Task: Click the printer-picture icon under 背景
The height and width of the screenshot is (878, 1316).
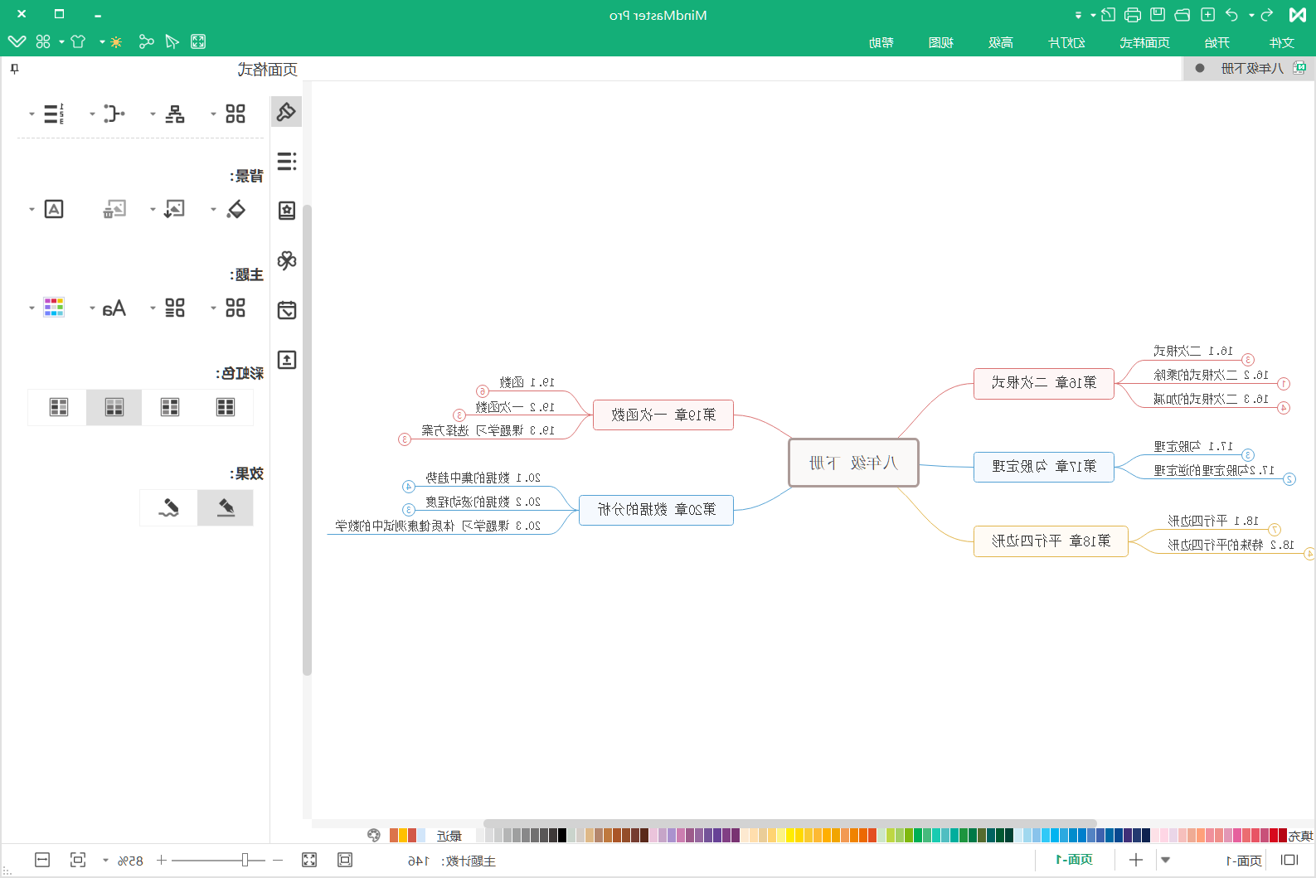Action: [x=114, y=209]
